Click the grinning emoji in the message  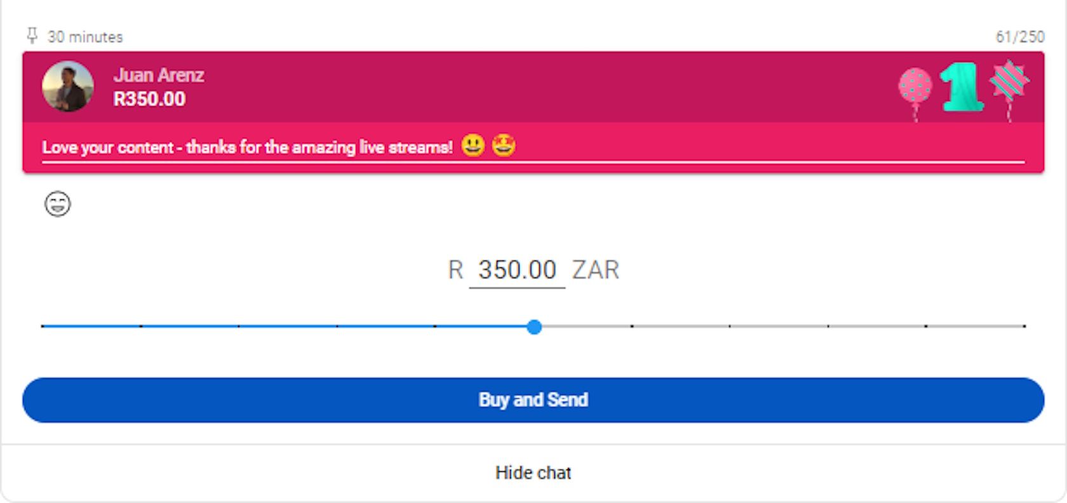473,146
